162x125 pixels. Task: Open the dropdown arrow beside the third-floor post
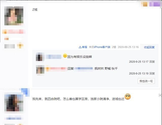click(160, 95)
